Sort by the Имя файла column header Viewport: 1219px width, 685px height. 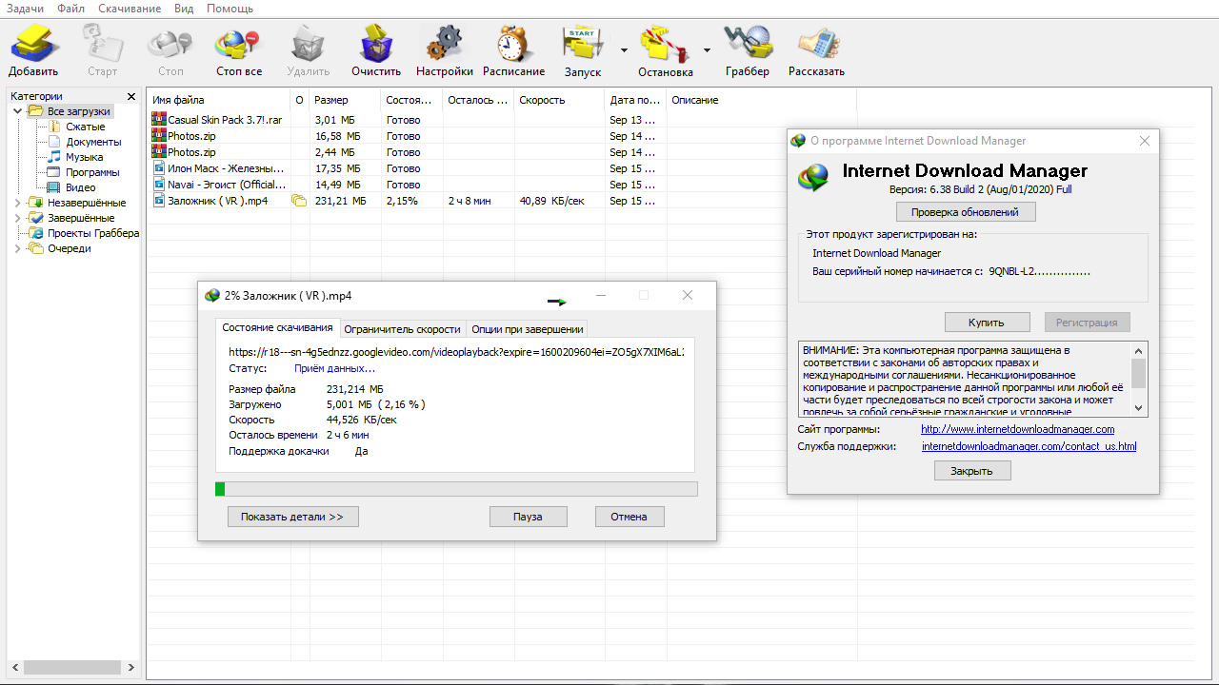pos(219,100)
